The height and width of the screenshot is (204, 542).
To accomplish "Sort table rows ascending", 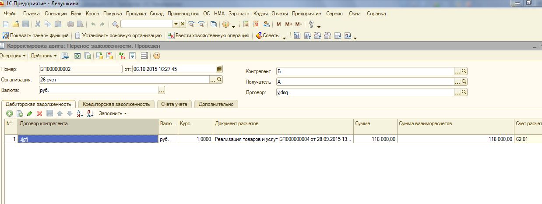I will 80,113.
